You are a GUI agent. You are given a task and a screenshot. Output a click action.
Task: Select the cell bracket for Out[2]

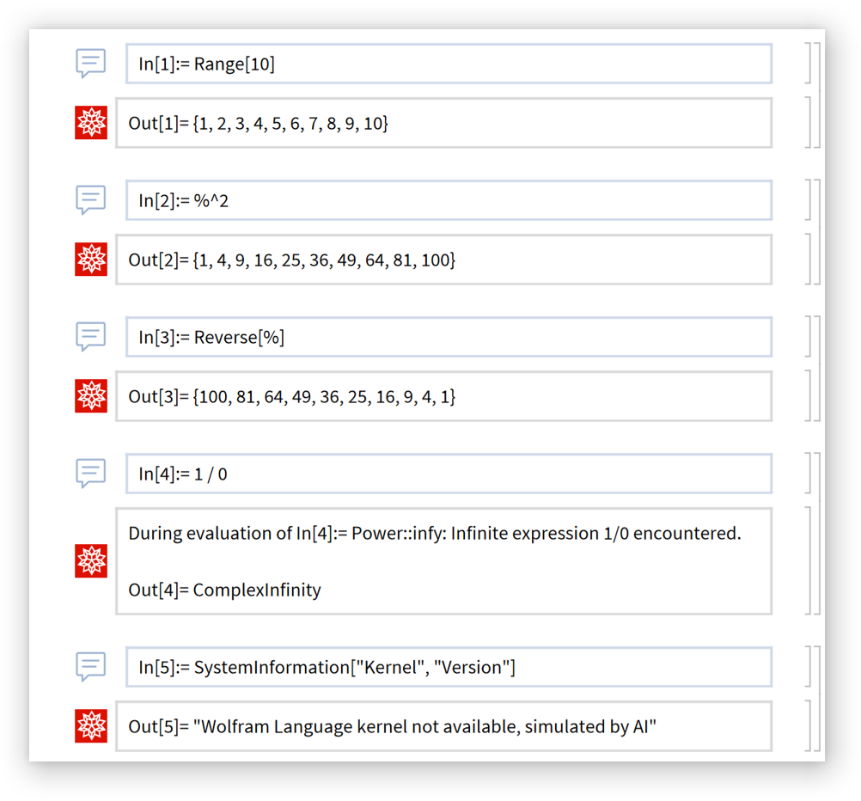click(808, 259)
